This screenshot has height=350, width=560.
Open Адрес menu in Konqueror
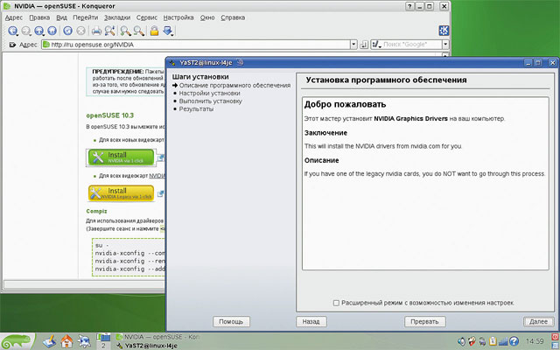click(x=14, y=17)
